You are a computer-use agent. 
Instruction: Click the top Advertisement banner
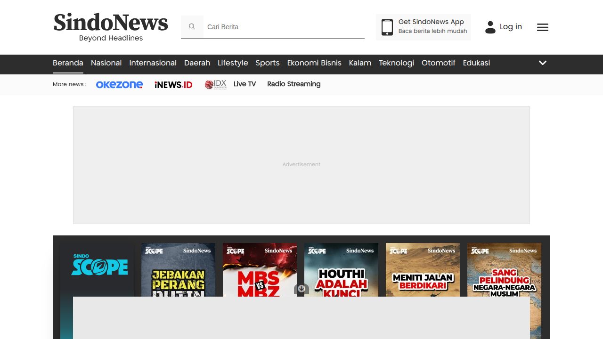(301, 165)
